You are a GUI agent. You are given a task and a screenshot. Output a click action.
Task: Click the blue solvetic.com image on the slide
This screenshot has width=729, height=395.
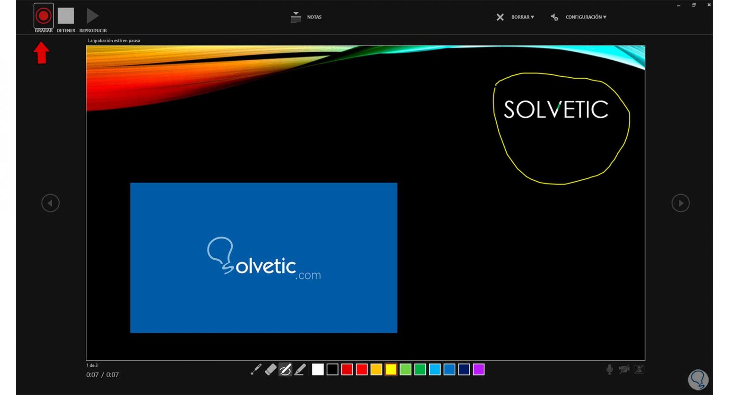(264, 258)
